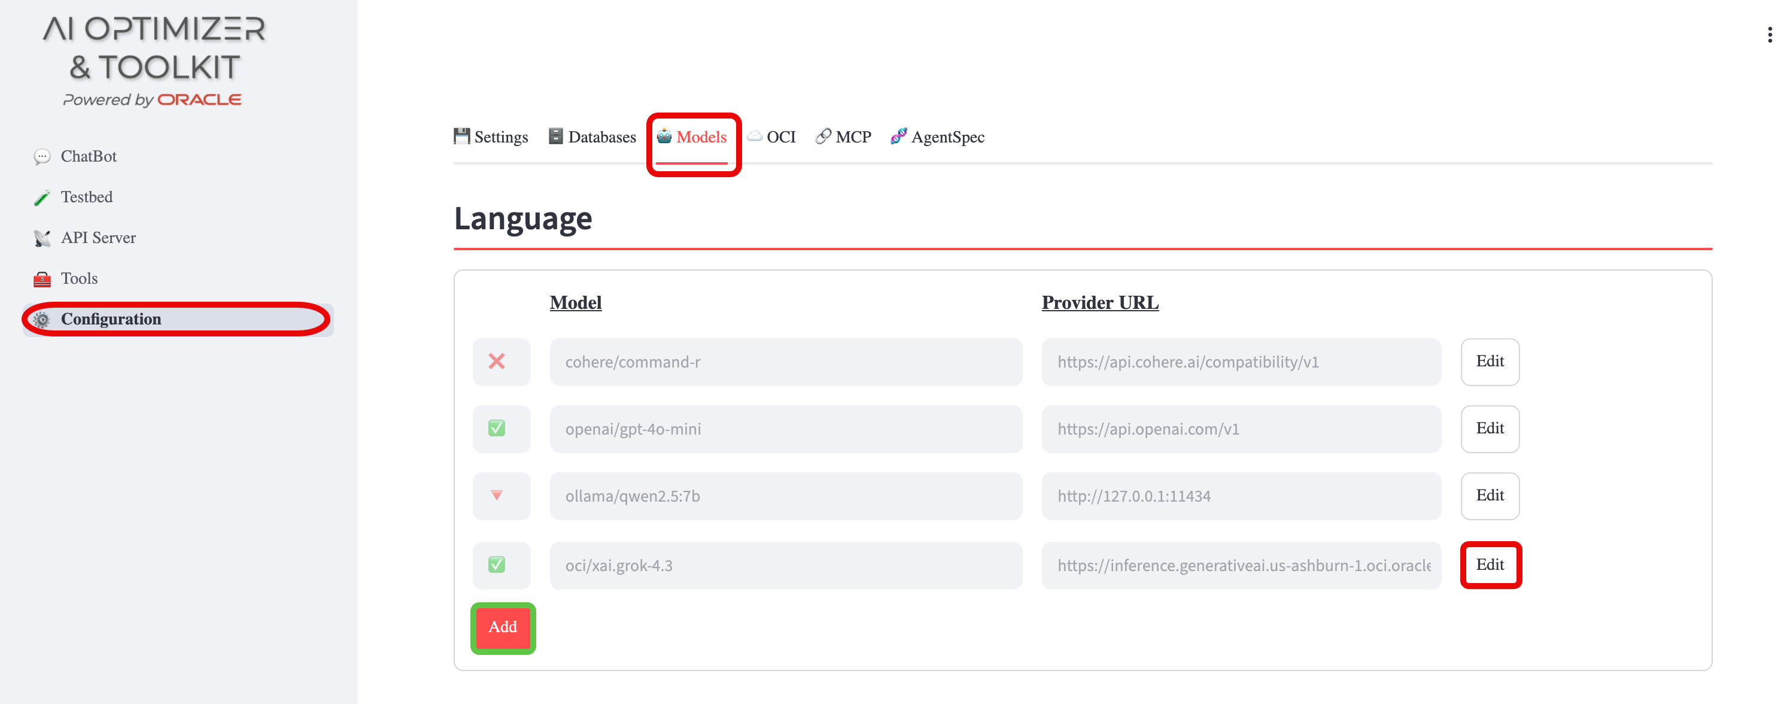Click the Provider URL column header
This screenshot has width=1787, height=704.
[1100, 303]
